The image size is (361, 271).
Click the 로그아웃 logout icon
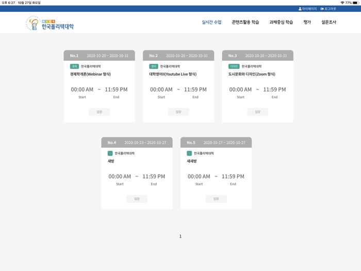coord(322,9)
